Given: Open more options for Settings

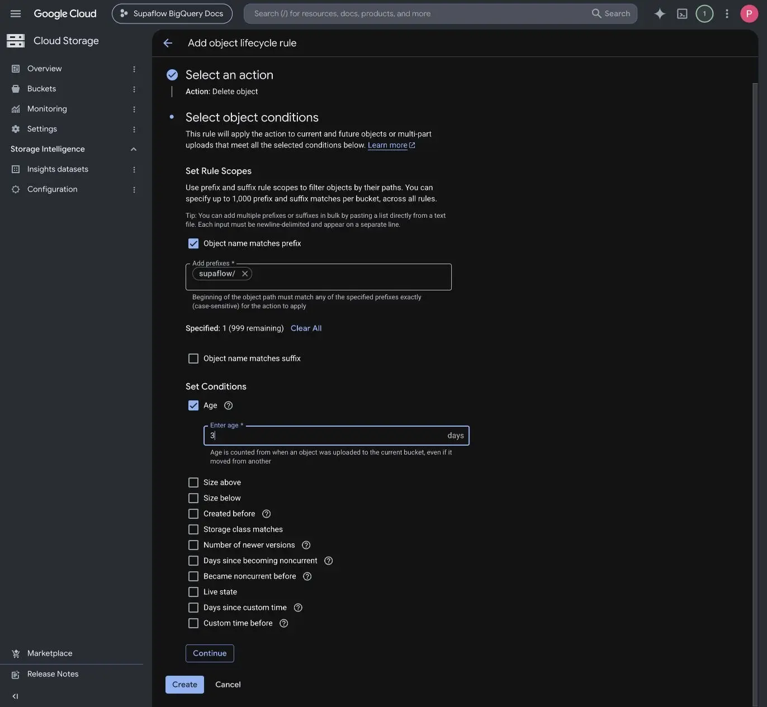Looking at the screenshot, I should pos(134,129).
